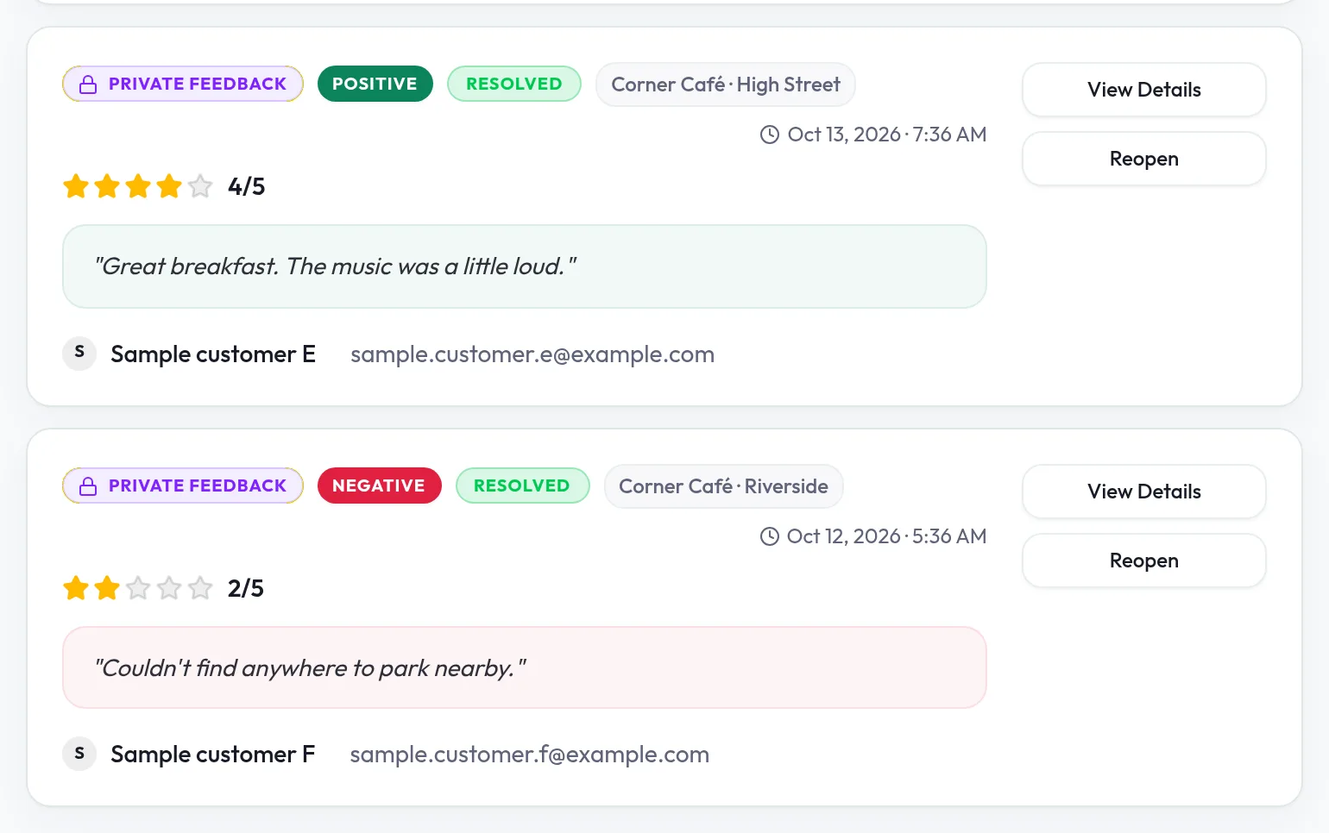Screen dimensions: 1329x833
Task: Click the first gold star in the 4/5 rating
Action: [x=76, y=185]
